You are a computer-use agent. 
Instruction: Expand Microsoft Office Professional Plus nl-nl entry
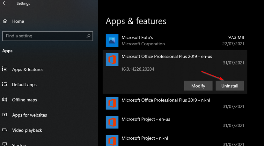click(x=175, y=103)
